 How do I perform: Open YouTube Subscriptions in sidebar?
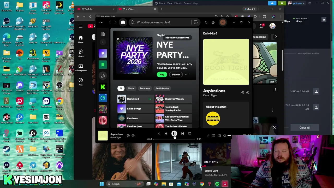click(x=81, y=67)
